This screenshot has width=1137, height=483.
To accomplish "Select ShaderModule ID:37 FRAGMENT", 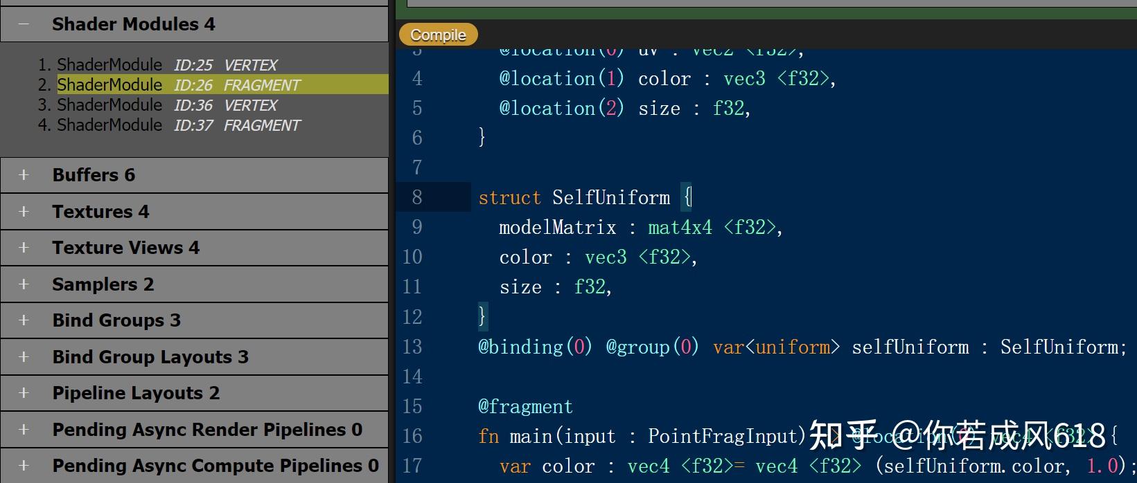I will point(178,125).
